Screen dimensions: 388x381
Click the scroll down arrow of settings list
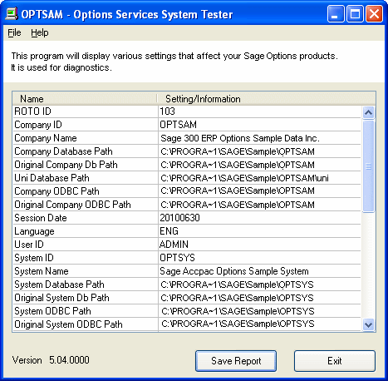(x=368, y=324)
